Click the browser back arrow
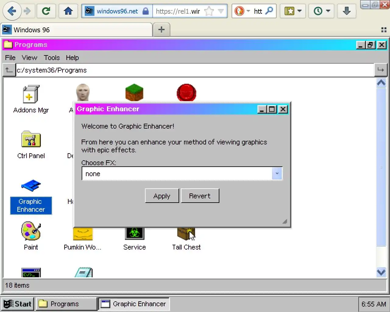 (x=12, y=11)
